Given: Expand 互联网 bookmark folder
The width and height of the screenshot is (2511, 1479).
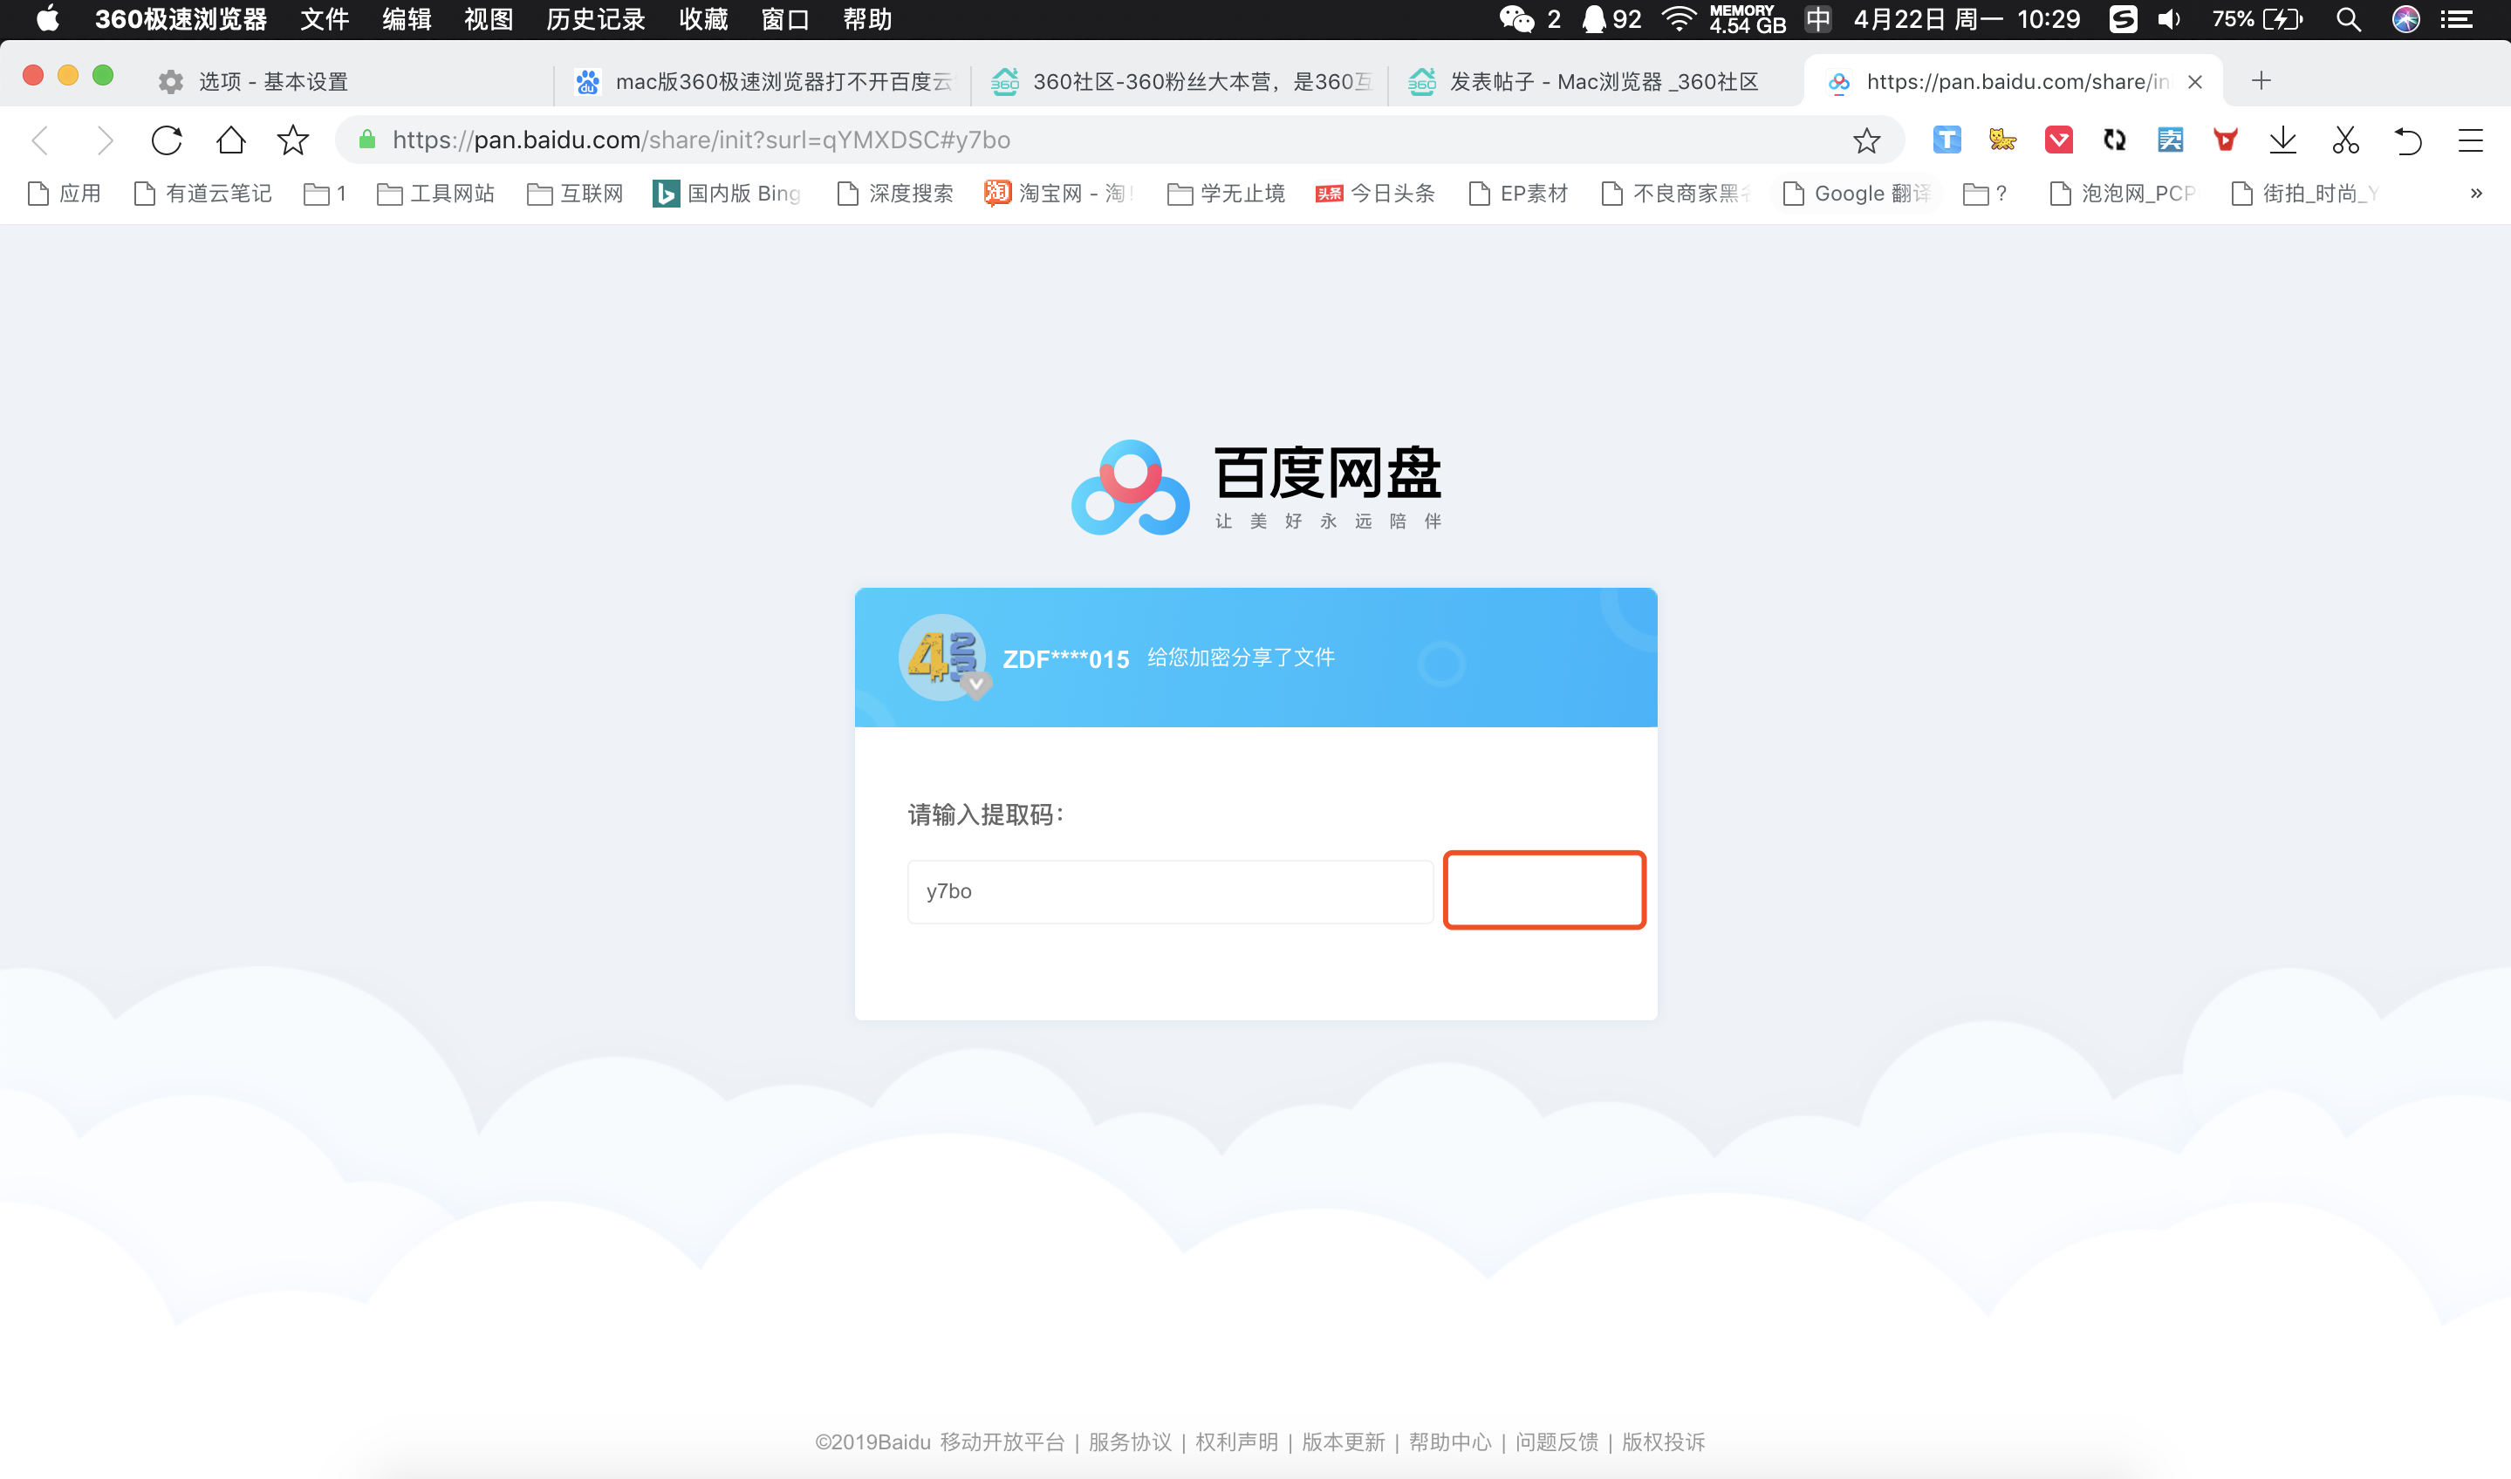Looking at the screenshot, I should [575, 194].
